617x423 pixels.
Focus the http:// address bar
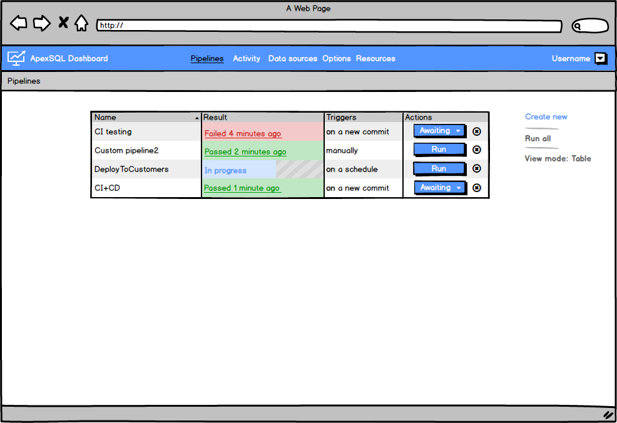pyautogui.click(x=329, y=26)
